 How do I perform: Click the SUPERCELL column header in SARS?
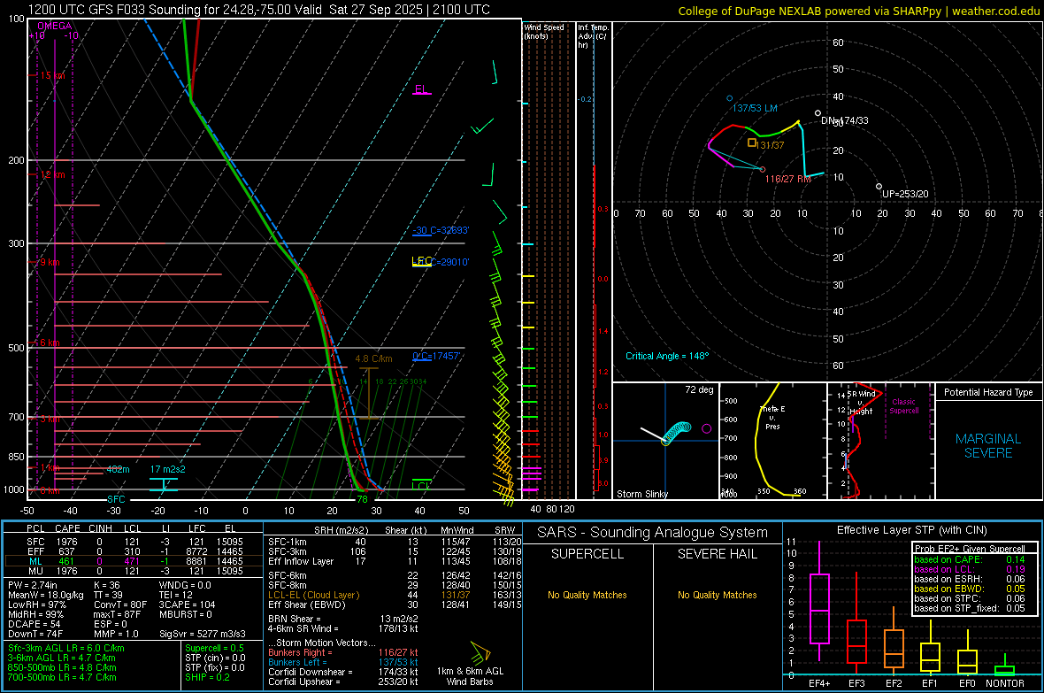tap(587, 554)
